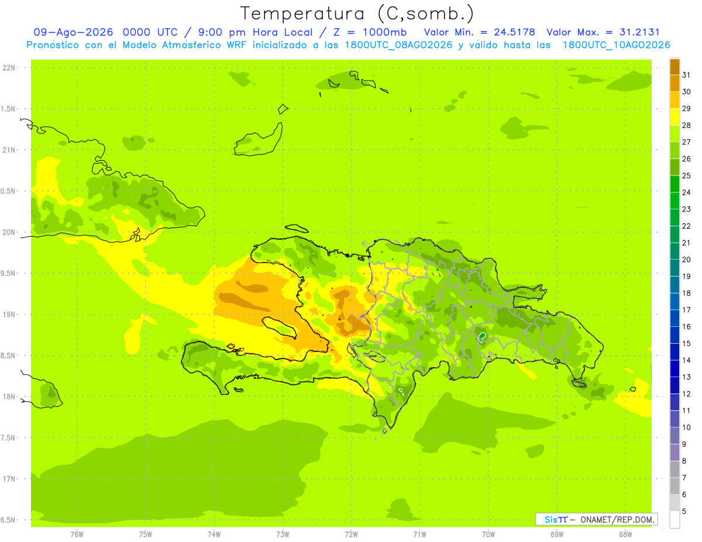Image resolution: width=702 pixels, height=542 pixels.
Task: Click the color bar swatch between 29 and 30
Action: (x=675, y=100)
